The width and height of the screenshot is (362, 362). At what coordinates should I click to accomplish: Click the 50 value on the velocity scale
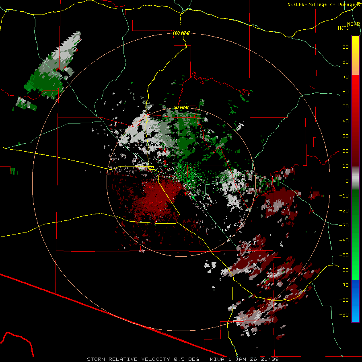(x=346, y=107)
